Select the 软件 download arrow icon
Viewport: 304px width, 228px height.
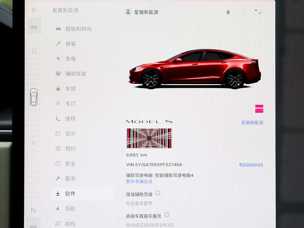point(58,194)
